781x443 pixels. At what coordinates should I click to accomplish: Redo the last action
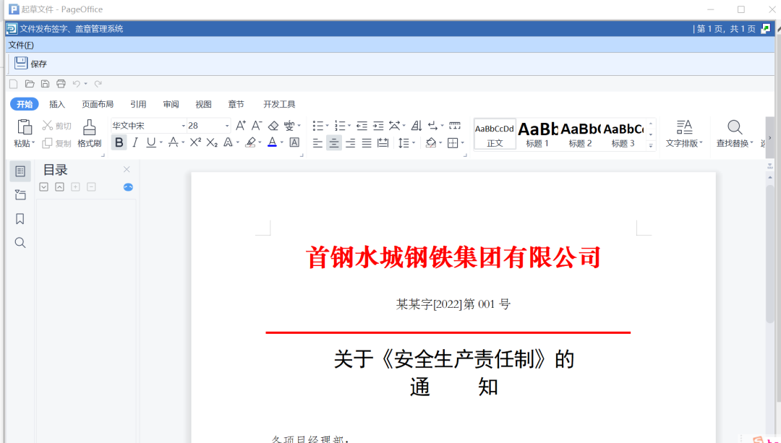coord(98,84)
